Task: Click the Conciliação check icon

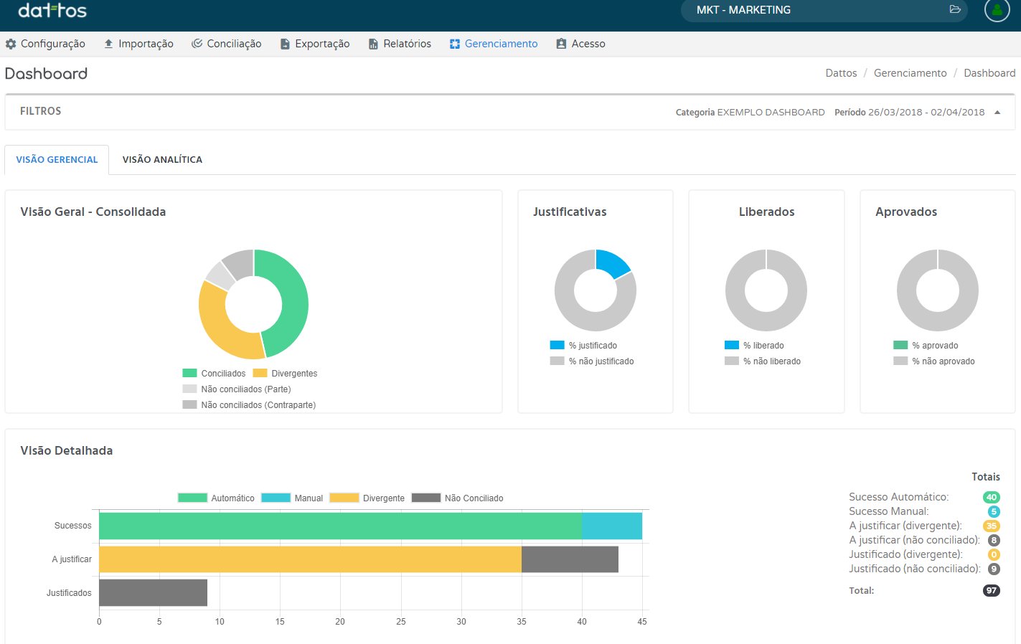Action: pos(197,44)
